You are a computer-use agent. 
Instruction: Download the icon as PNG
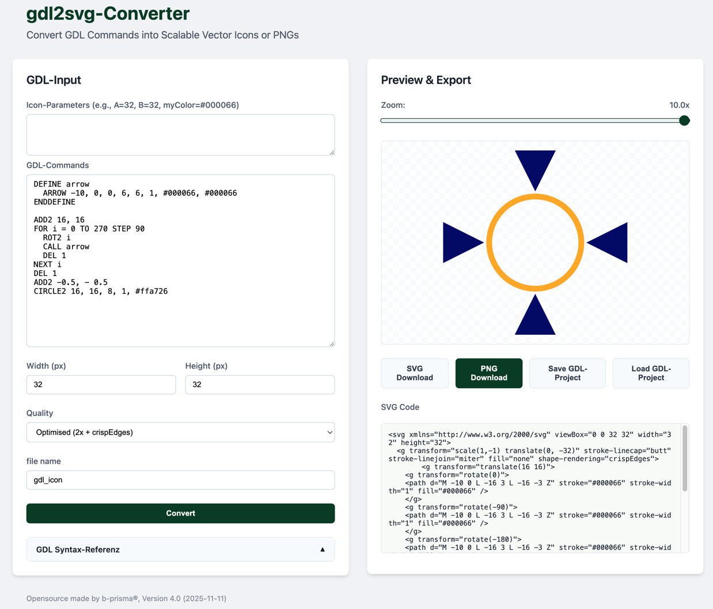tap(488, 373)
